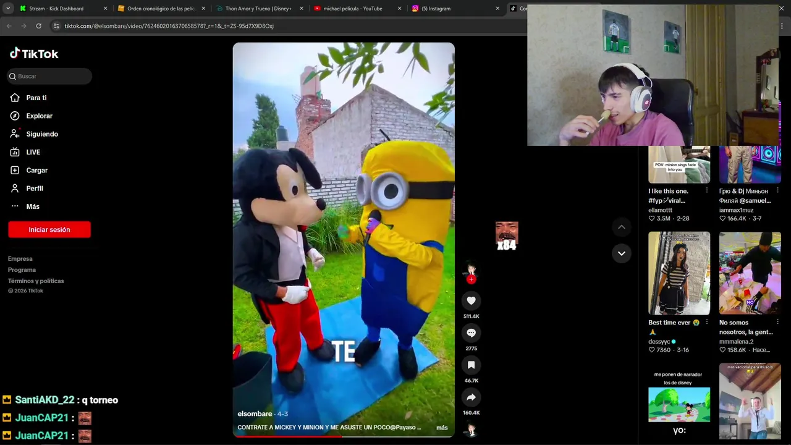This screenshot has width=791, height=445.
Task: Open options for Best time ever video
Action: 707,322
